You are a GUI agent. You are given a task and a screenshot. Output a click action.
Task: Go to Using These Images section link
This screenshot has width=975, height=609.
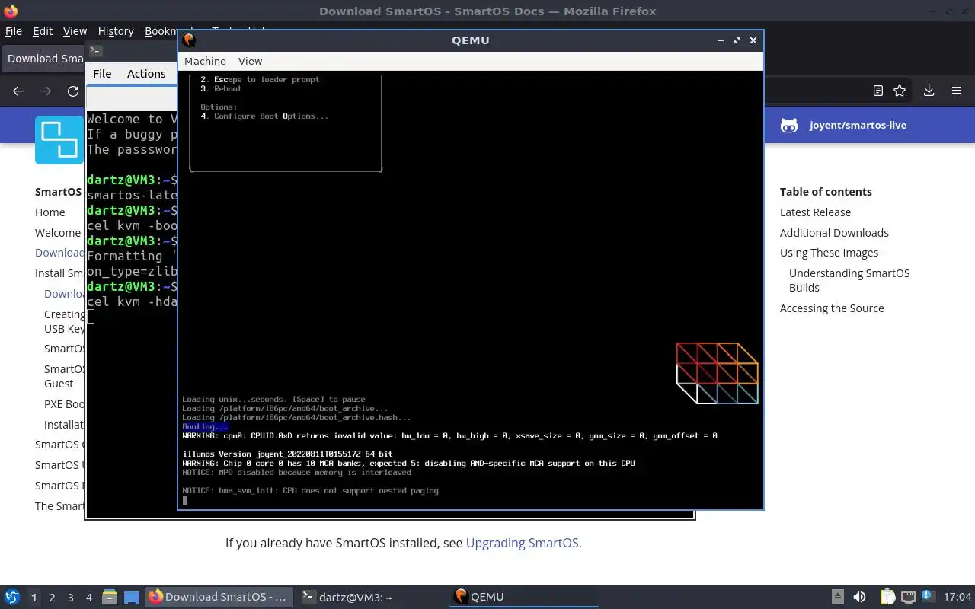tap(829, 253)
